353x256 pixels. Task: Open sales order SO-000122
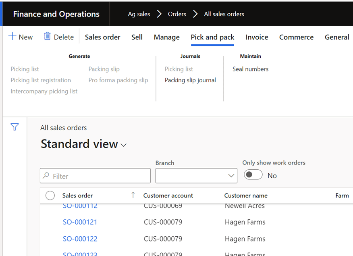(80, 239)
